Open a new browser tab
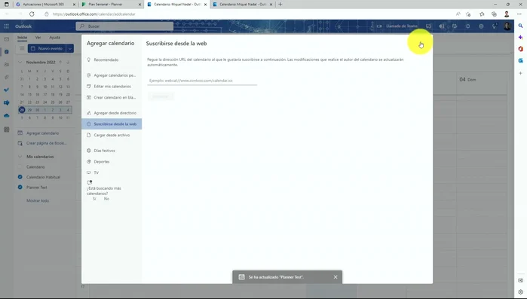The image size is (527, 299). (x=280, y=5)
